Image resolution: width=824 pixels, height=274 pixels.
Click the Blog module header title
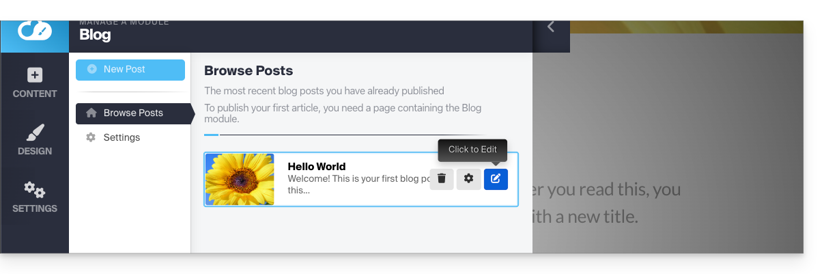pos(95,36)
